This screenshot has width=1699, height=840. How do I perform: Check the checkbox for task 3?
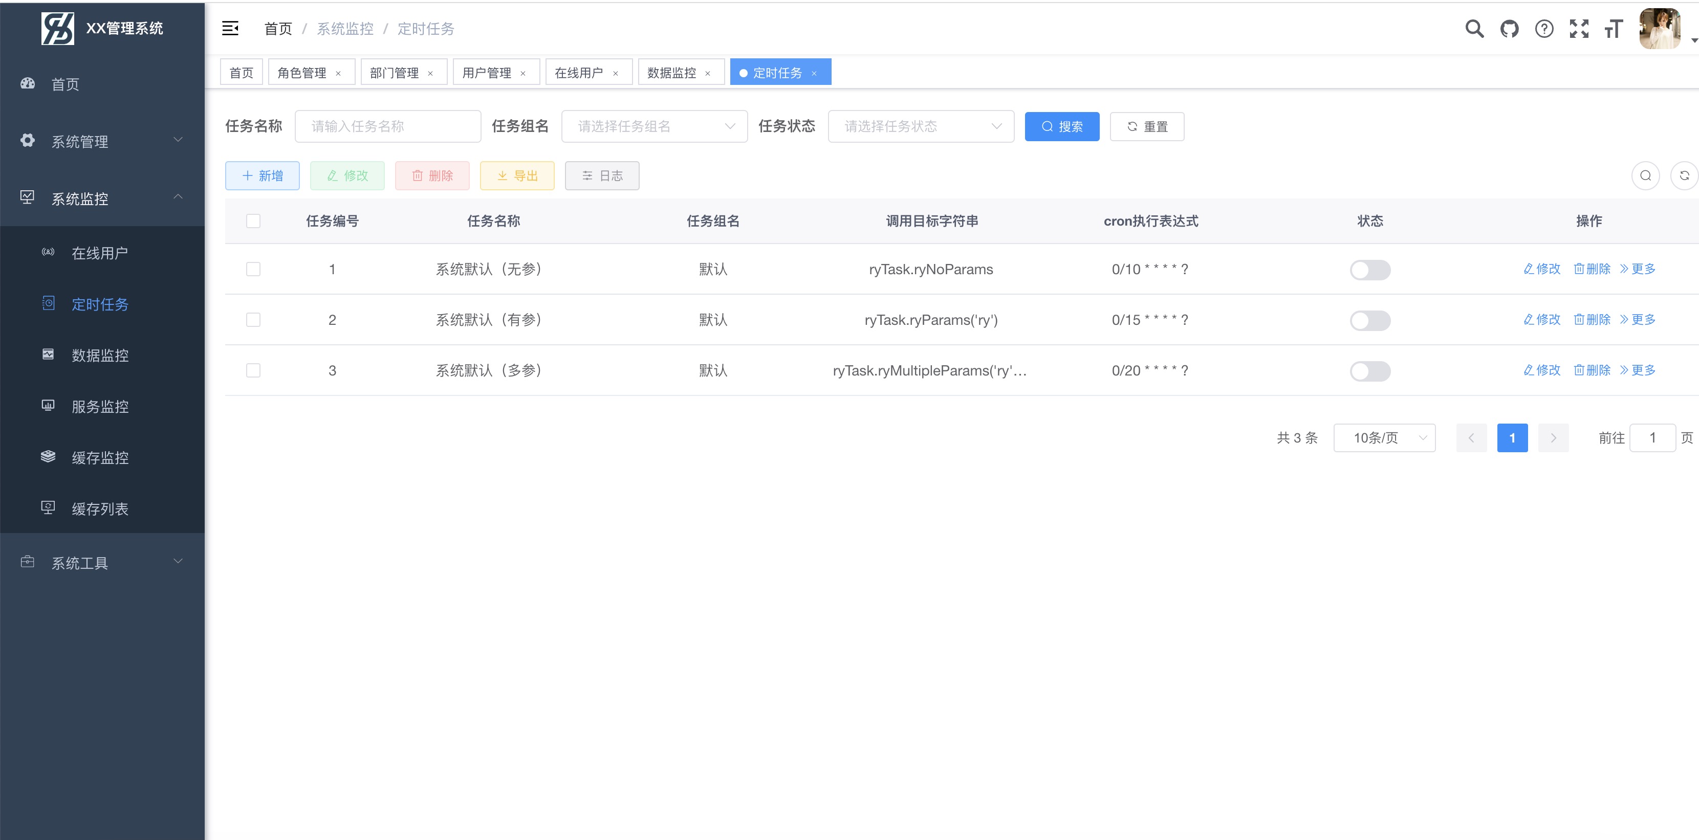(x=253, y=370)
